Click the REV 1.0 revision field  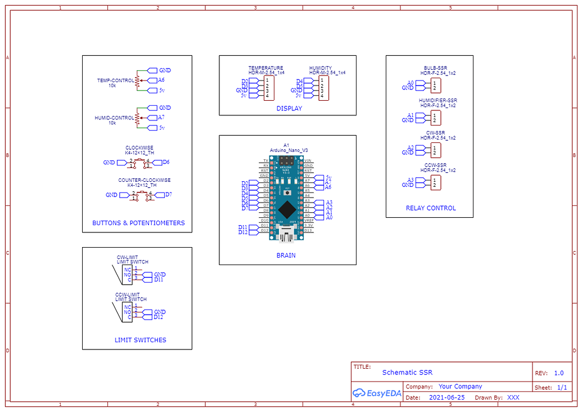pos(558,373)
